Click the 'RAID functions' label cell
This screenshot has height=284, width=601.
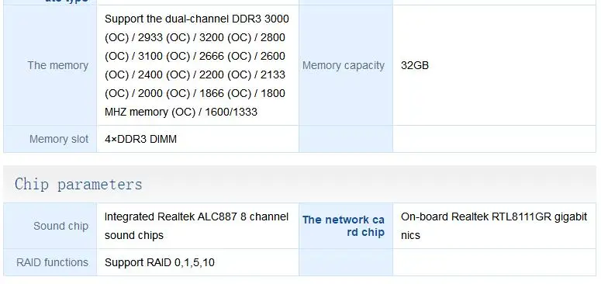50,262
